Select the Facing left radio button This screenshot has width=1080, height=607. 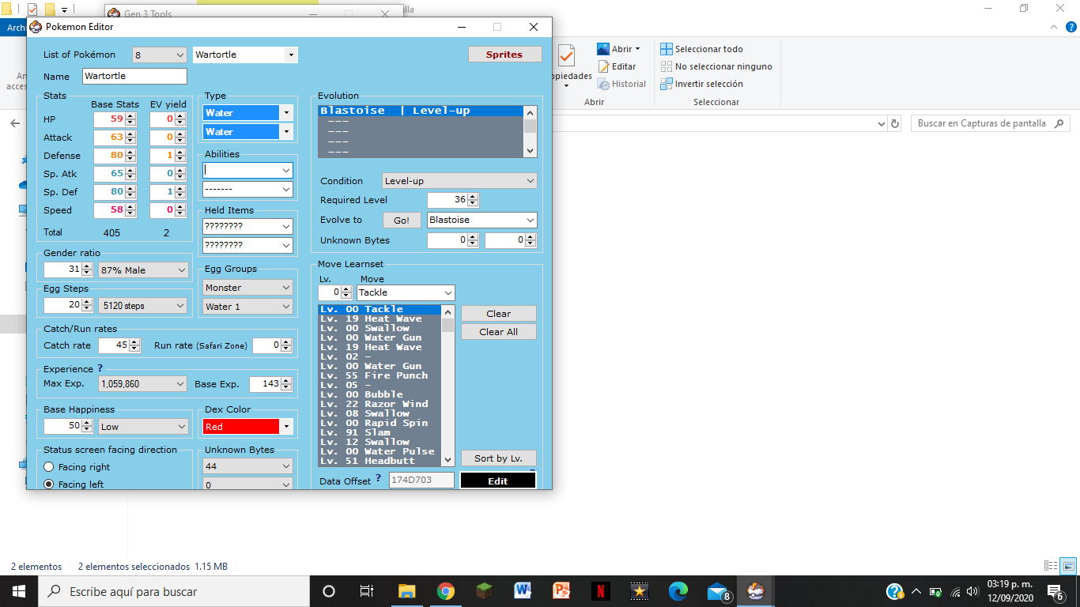pos(49,484)
